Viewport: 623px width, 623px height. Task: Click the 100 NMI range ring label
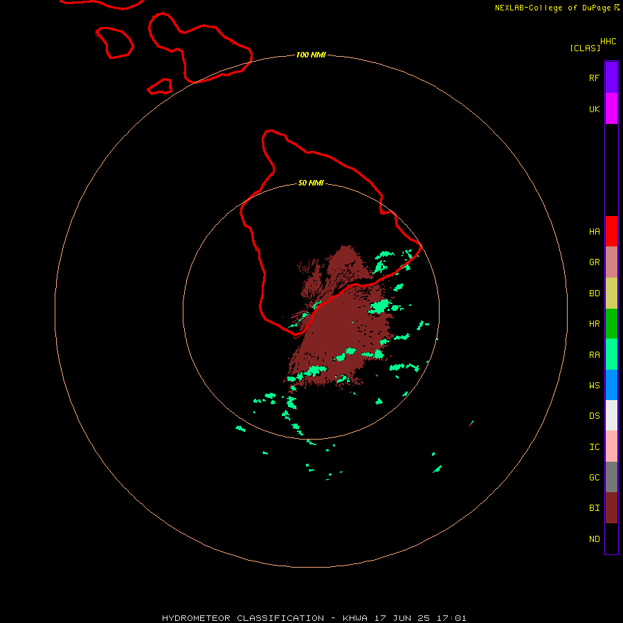311,55
